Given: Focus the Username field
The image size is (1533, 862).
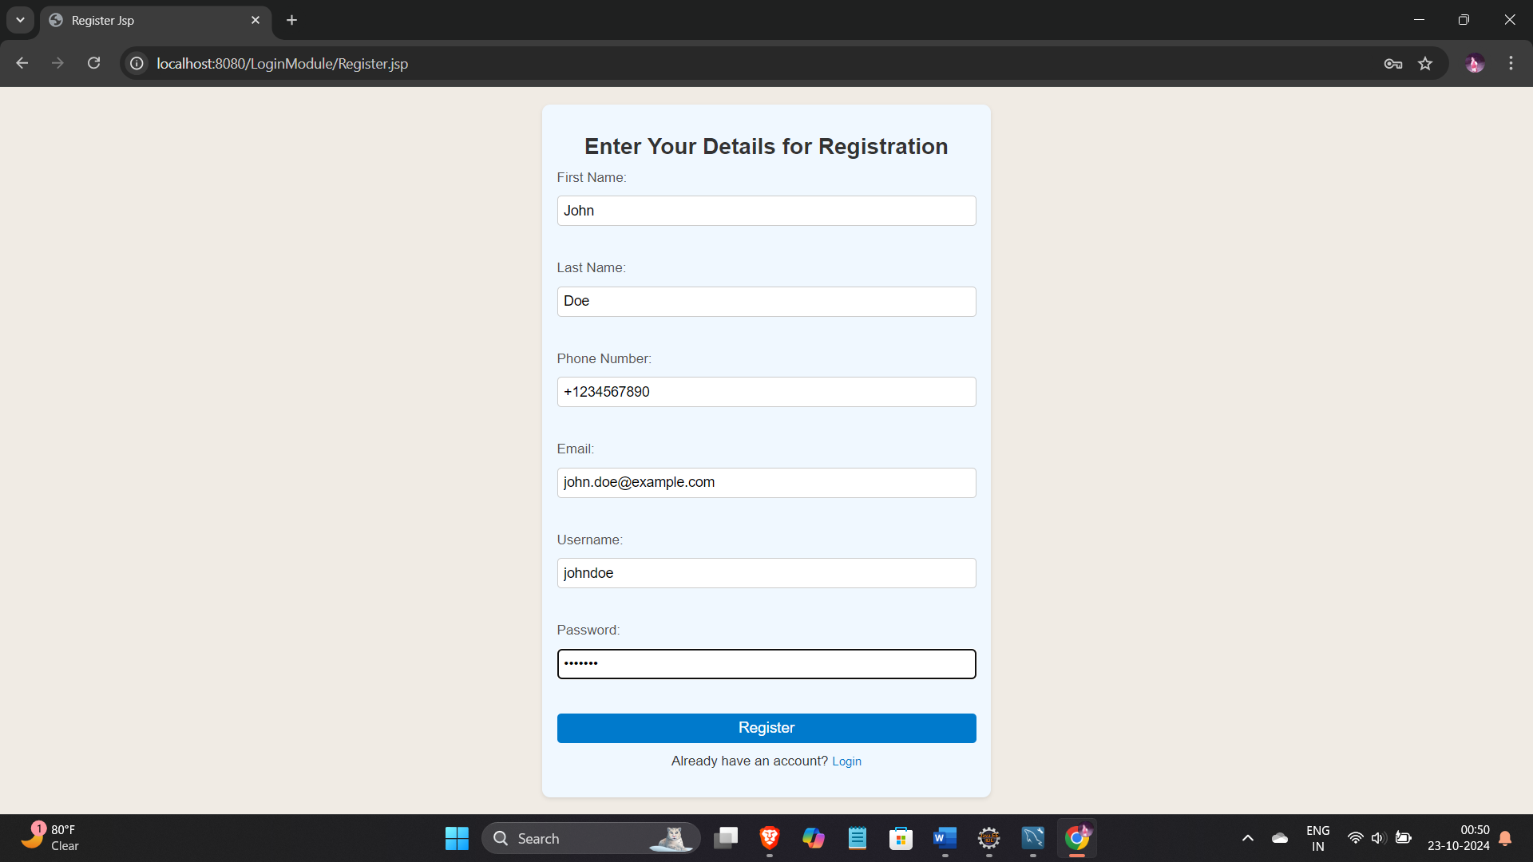Looking at the screenshot, I should pyautogui.click(x=766, y=573).
